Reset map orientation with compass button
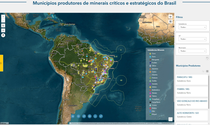The image size is (210, 125). point(3,35)
